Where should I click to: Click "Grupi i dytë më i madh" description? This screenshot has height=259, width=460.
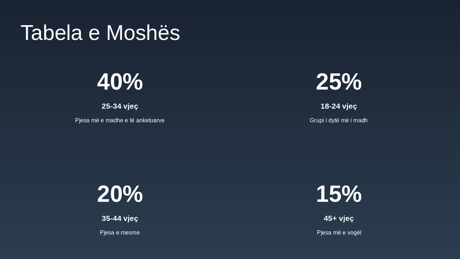click(x=339, y=121)
